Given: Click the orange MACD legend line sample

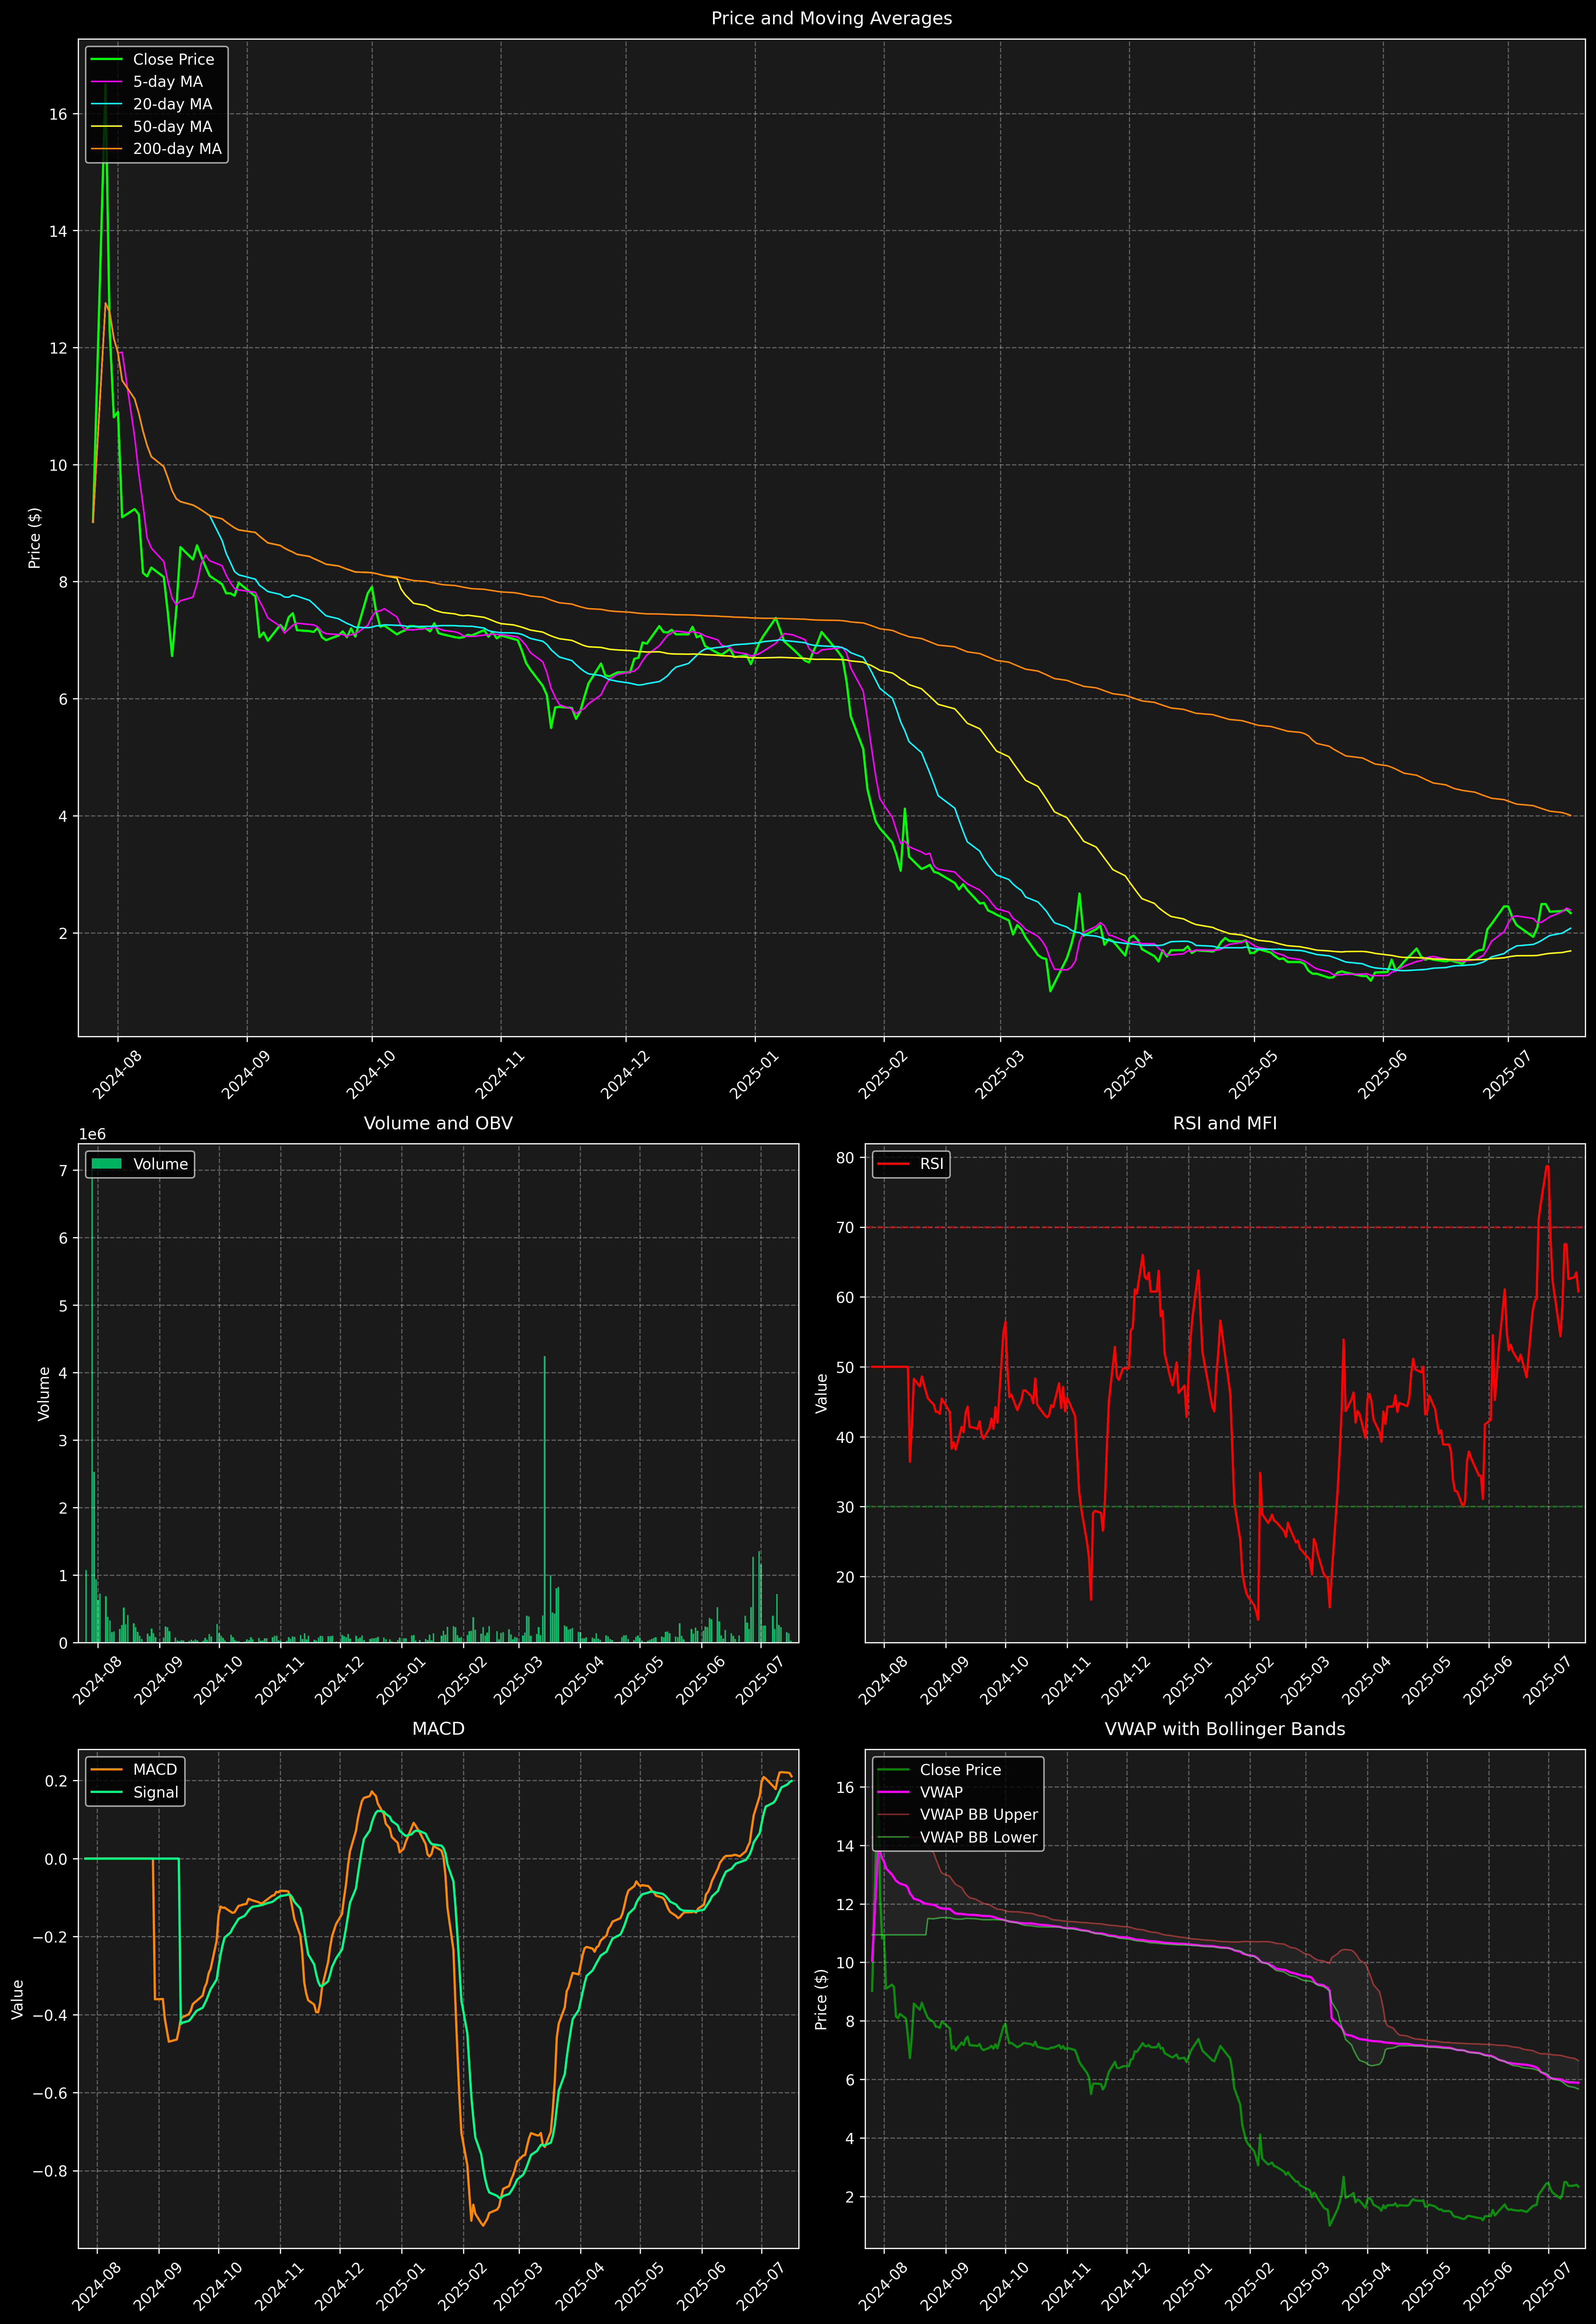Looking at the screenshot, I should pos(106,1770).
